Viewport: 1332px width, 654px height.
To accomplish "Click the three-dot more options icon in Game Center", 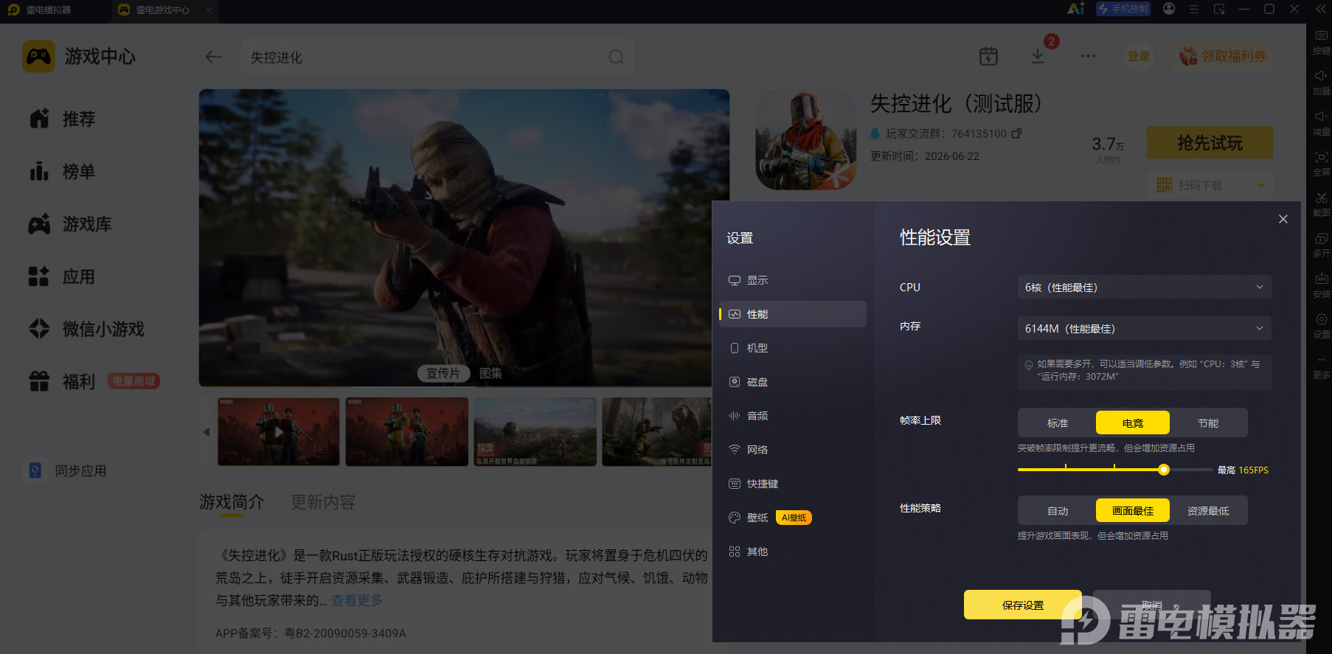I will (1088, 56).
